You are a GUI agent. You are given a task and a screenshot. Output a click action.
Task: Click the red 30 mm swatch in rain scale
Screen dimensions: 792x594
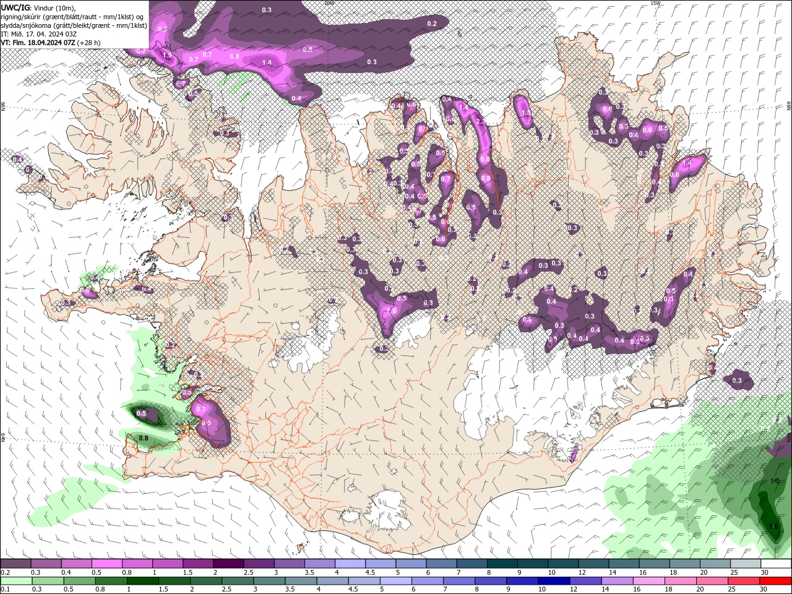pyautogui.click(x=775, y=581)
